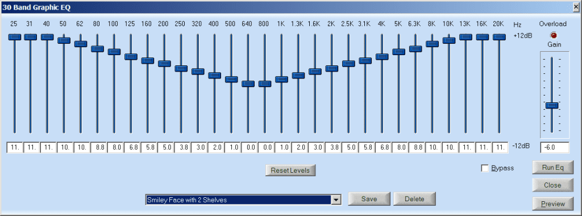Toggle the Bypass checkbox
This screenshot has height=216, width=582.
(x=485, y=168)
